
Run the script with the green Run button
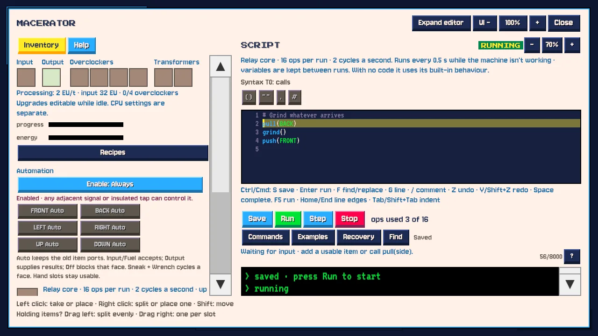(x=288, y=219)
